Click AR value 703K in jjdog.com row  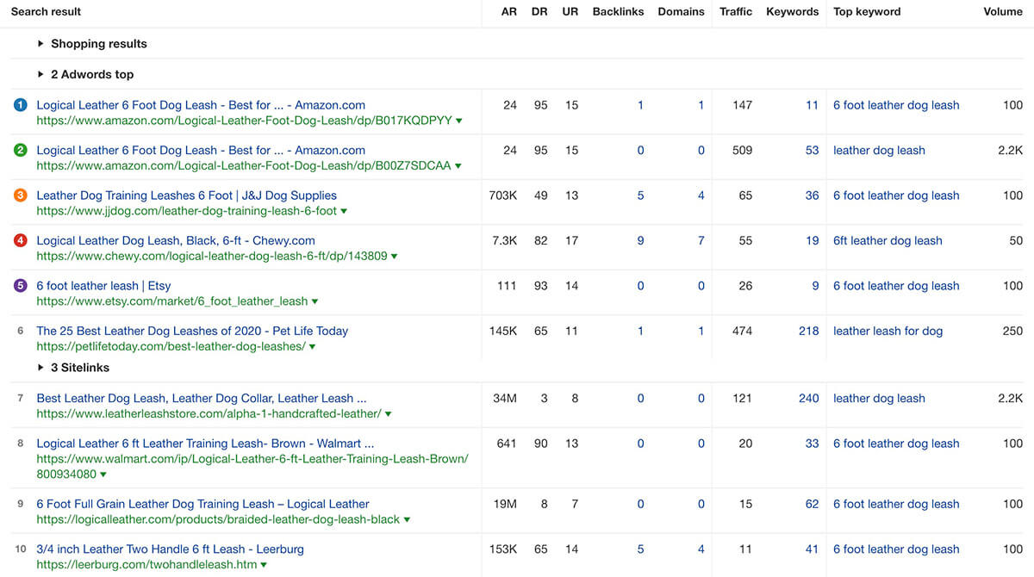502,195
